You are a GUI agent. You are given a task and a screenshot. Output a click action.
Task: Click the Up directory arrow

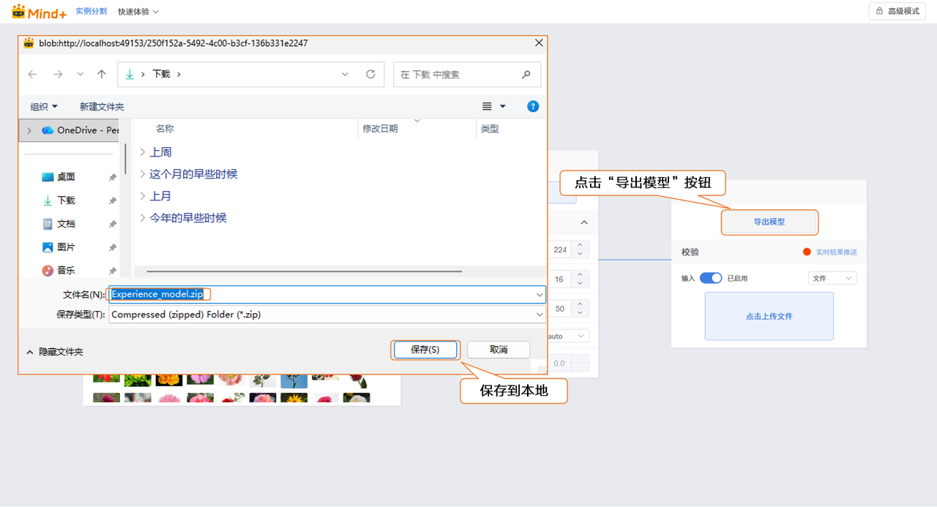pyautogui.click(x=102, y=75)
